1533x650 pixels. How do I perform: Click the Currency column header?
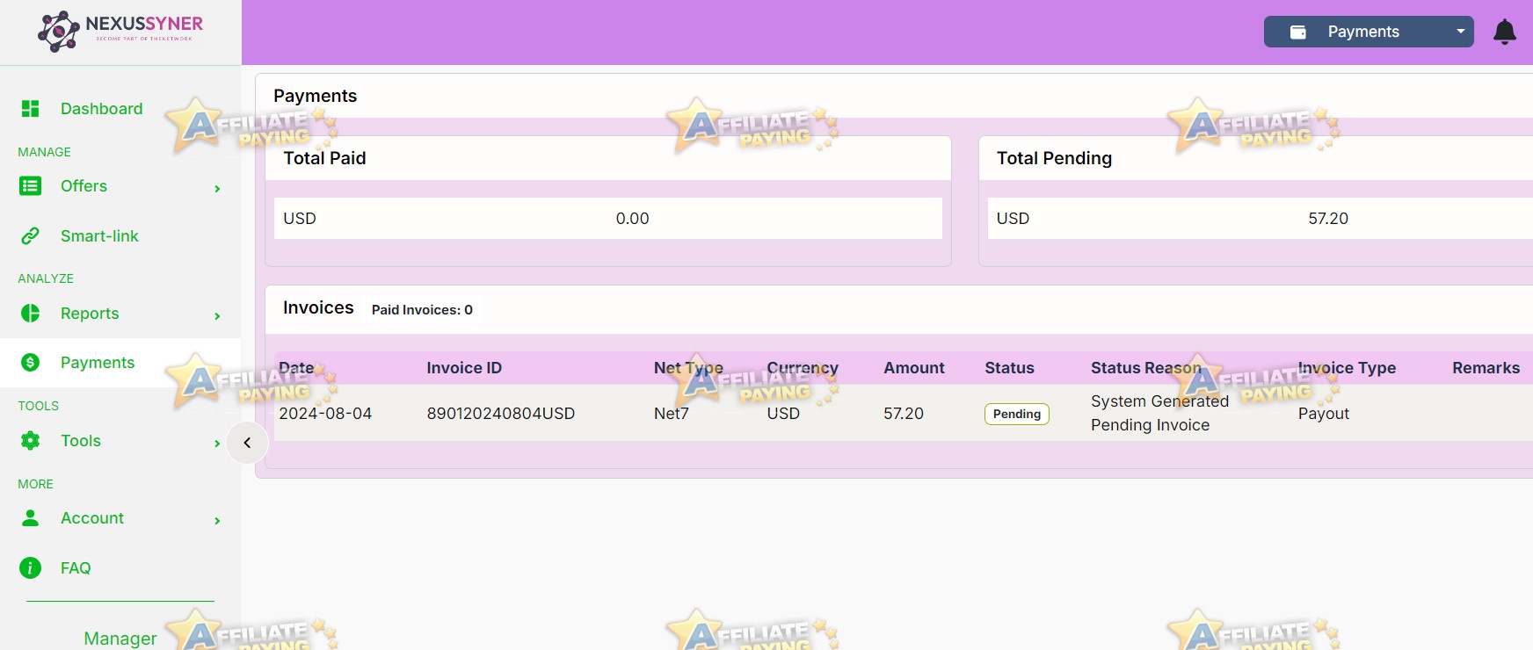803,367
